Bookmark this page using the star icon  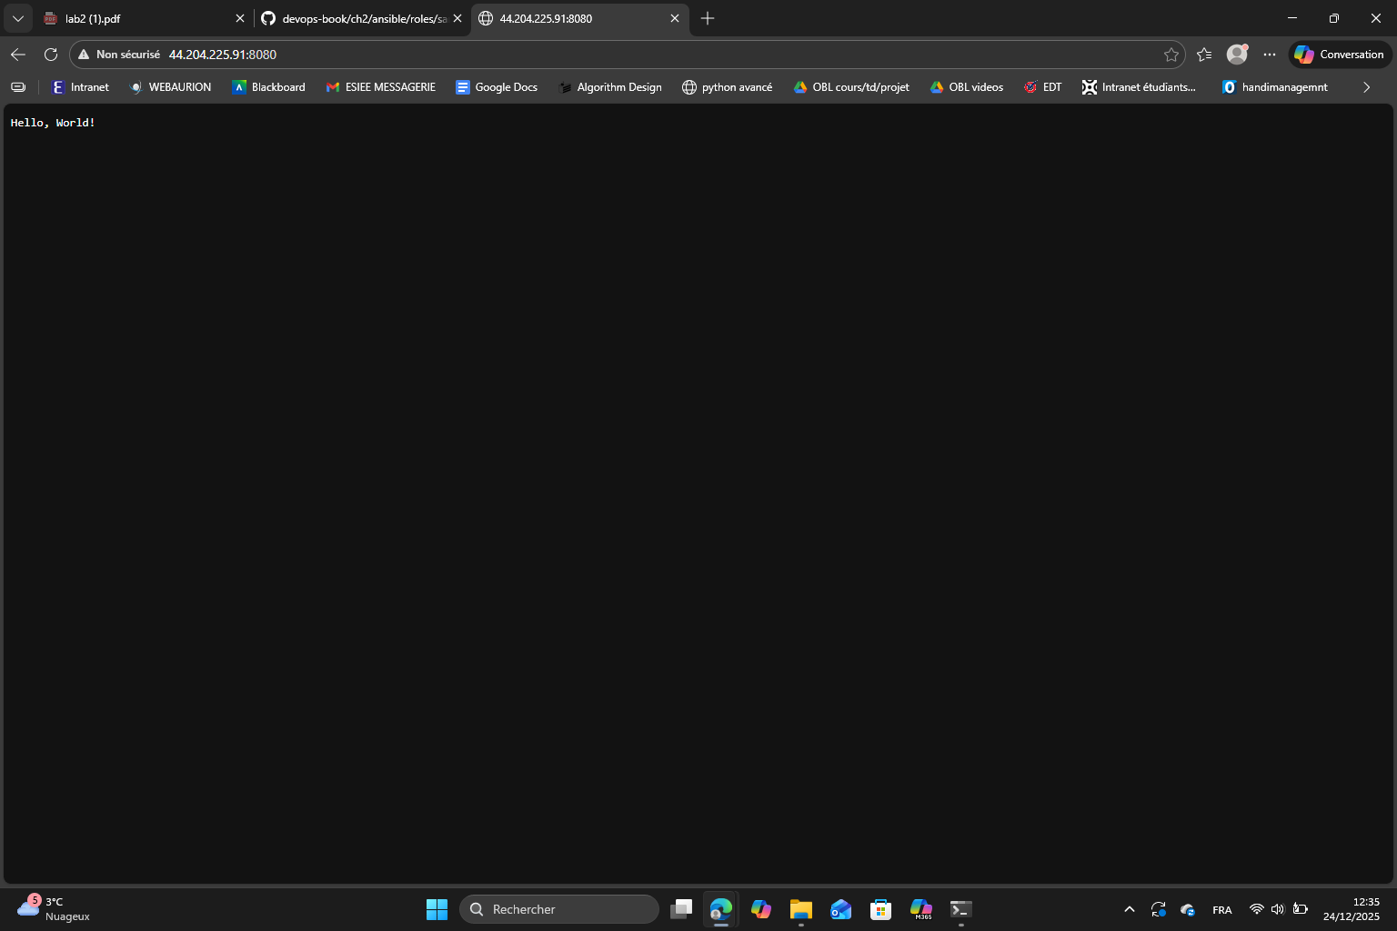click(x=1171, y=55)
